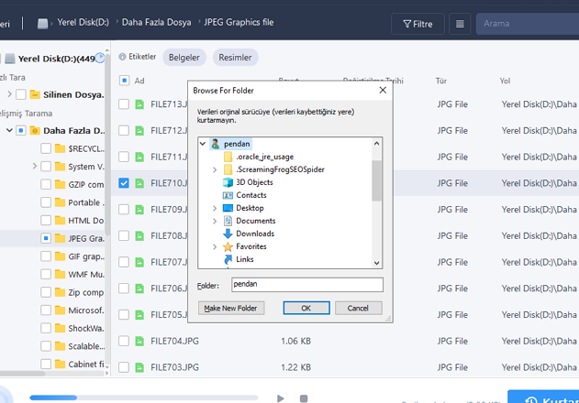Click the folder tree scrollbar down arrow

tap(376, 263)
